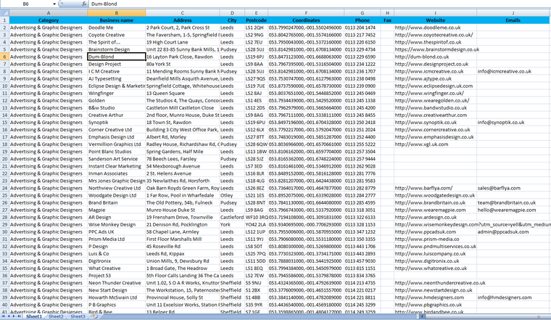Select column I header
The height and width of the screenshot is (320, 551).
pos(436,13)
